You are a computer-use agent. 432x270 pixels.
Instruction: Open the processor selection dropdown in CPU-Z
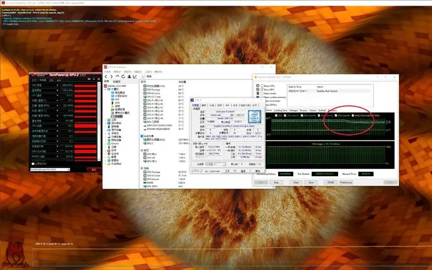click(x=216, y=164)
